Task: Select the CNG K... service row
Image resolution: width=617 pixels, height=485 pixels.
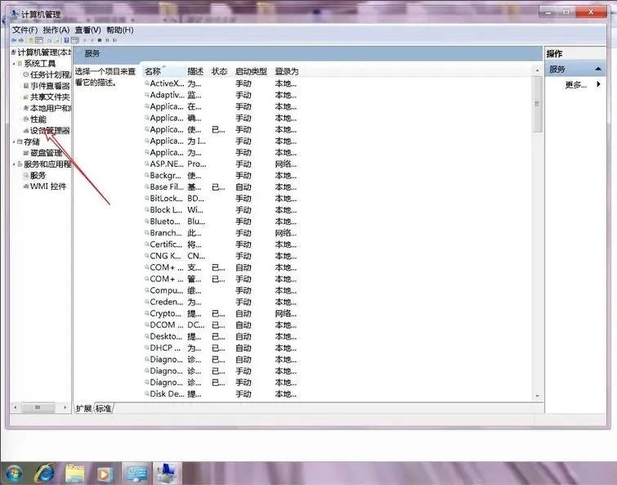Action: coord(221,256)
